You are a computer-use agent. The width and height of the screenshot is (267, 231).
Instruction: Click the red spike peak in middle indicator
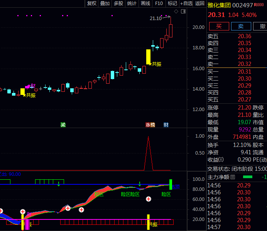coord(148,137)
